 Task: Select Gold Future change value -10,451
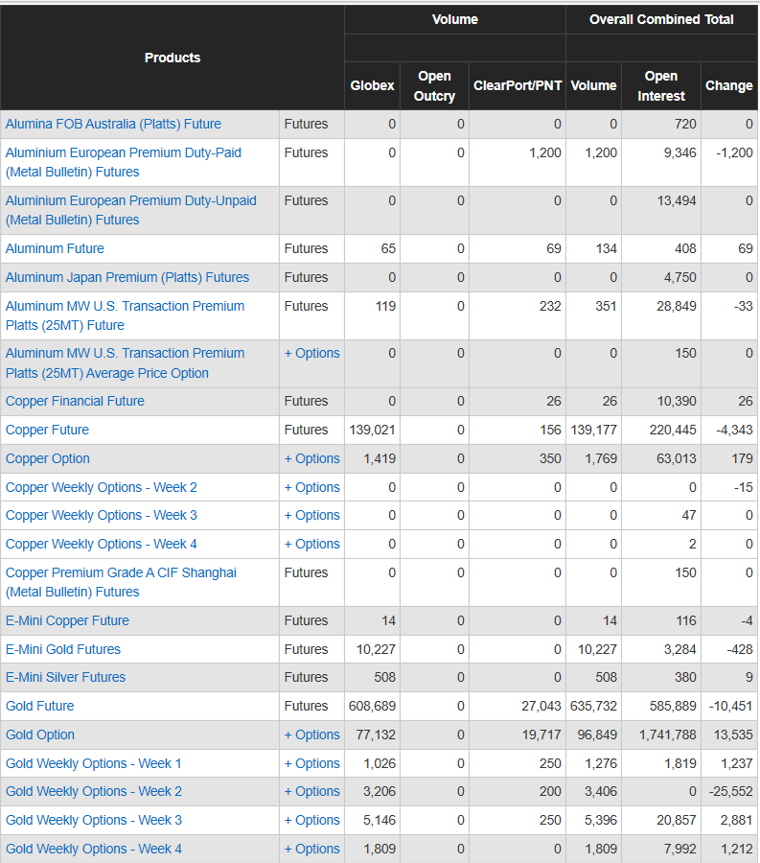tap(730, 706)
